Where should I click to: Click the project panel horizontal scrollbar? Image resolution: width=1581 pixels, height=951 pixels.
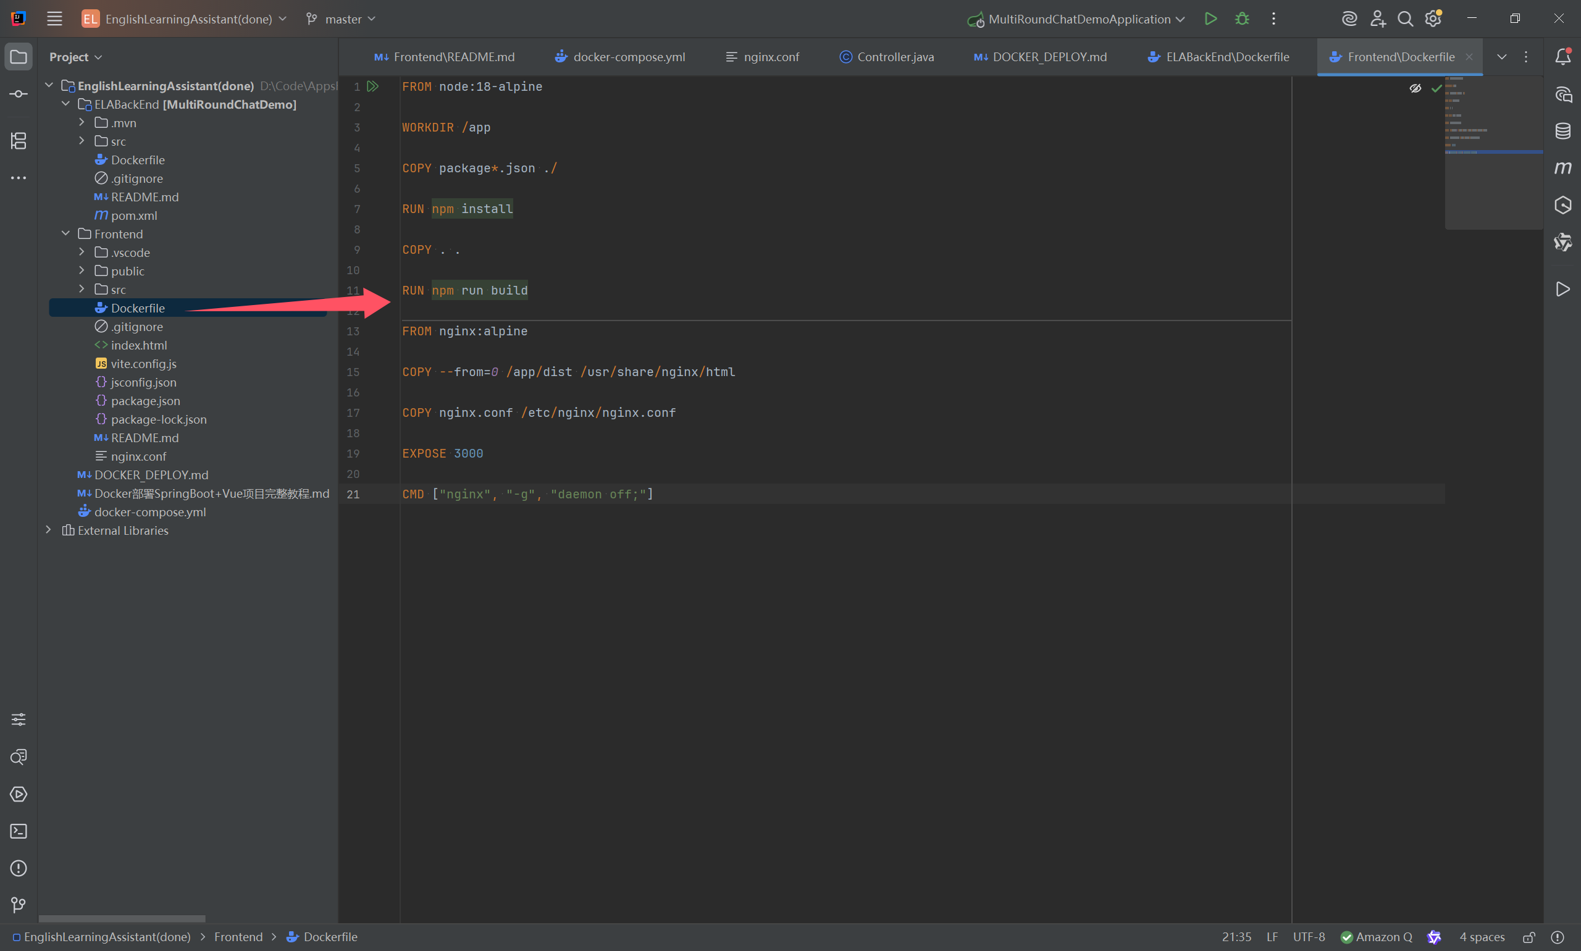122,918
